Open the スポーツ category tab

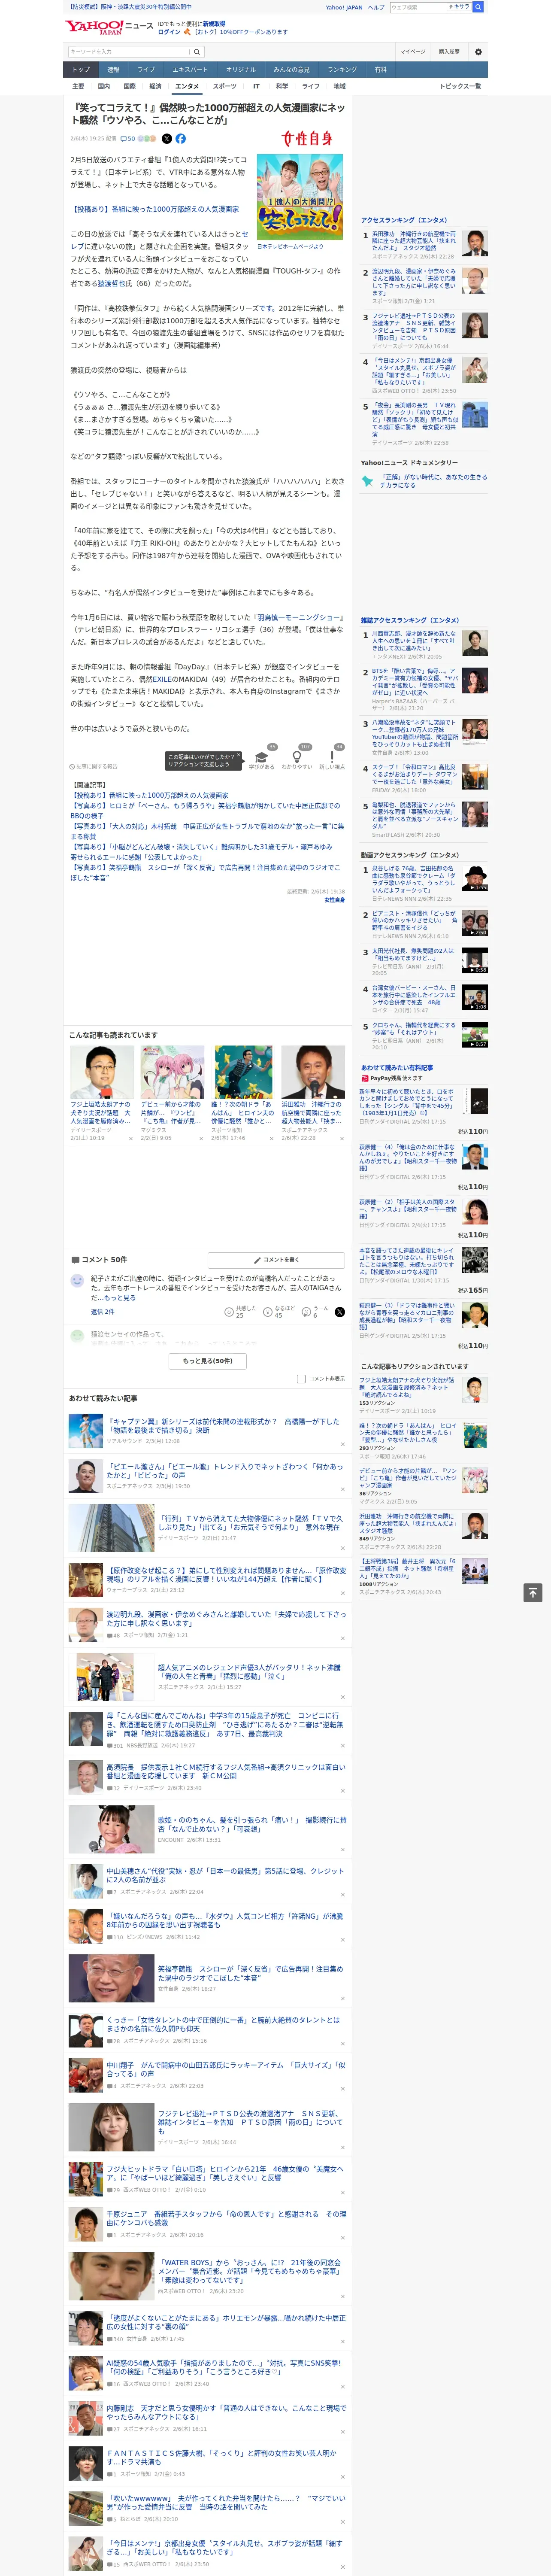click(225, 86)
